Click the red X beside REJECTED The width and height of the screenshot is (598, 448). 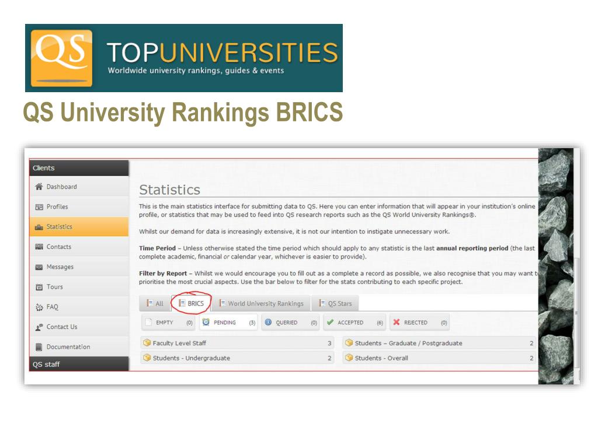397,322
